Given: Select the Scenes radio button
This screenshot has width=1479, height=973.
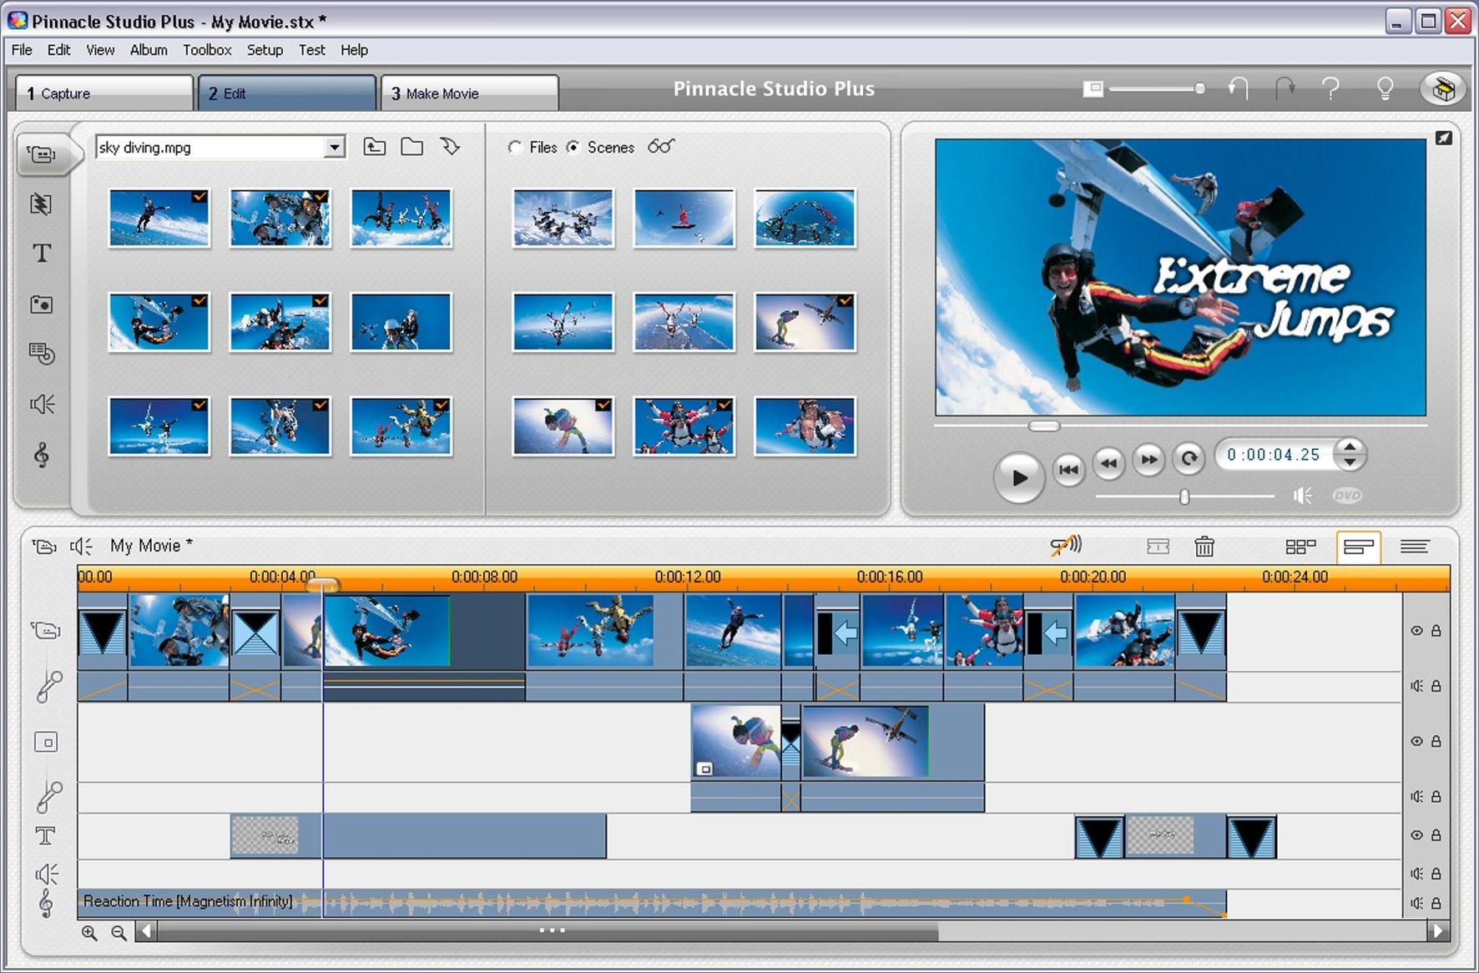Looking at the screenshot, I should click(573, 148).
